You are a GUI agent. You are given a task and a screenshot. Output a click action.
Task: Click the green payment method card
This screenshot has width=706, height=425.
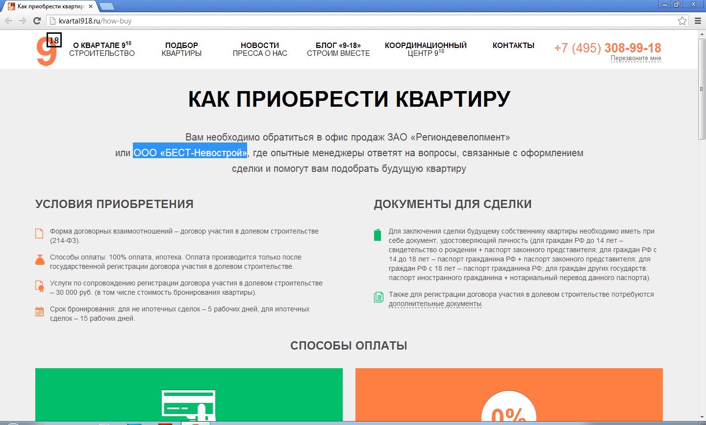189,395
